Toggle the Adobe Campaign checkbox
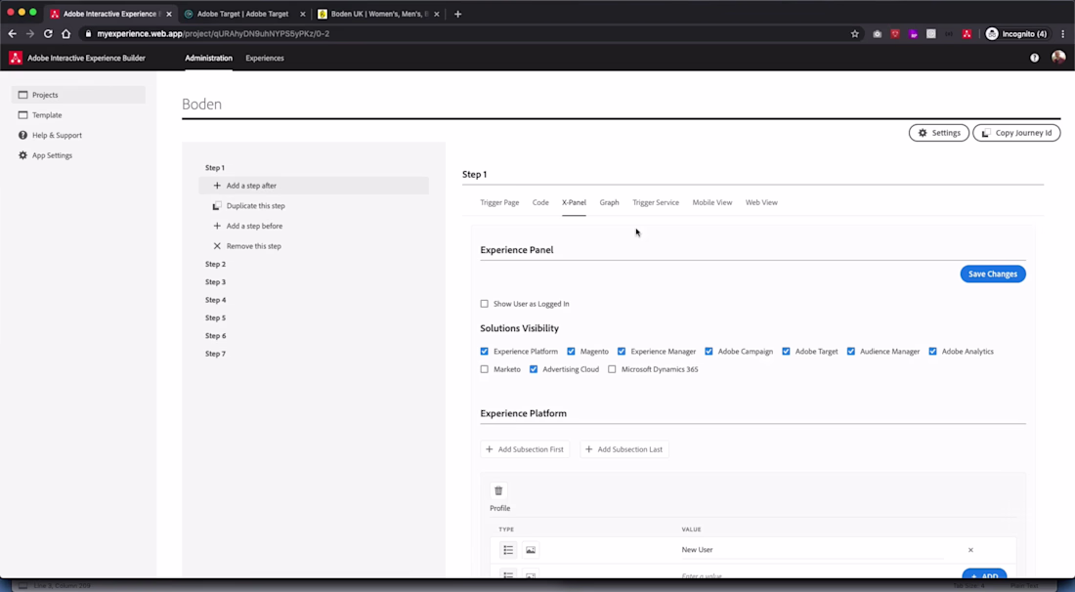The width and height of the screenshot is (1075, 592). 709,352
